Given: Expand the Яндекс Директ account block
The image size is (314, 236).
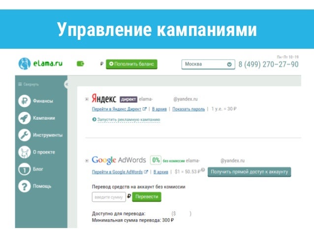Looking at the screenshot, I should pos(87,99).
